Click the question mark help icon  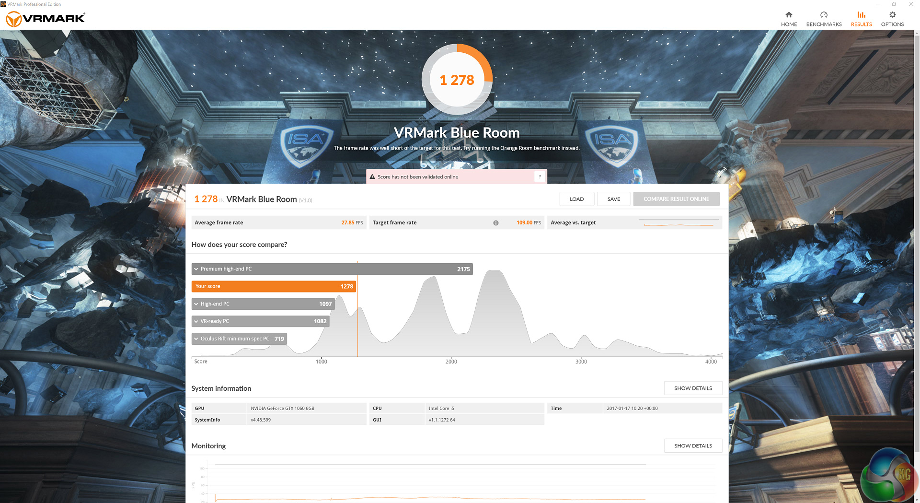click(540, 177)
